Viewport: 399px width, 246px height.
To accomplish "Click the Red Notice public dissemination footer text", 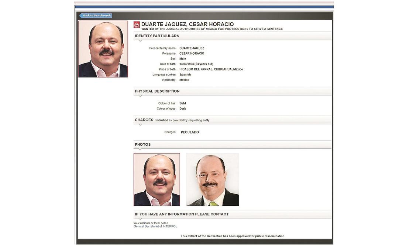I will click(x=232, y=236).
